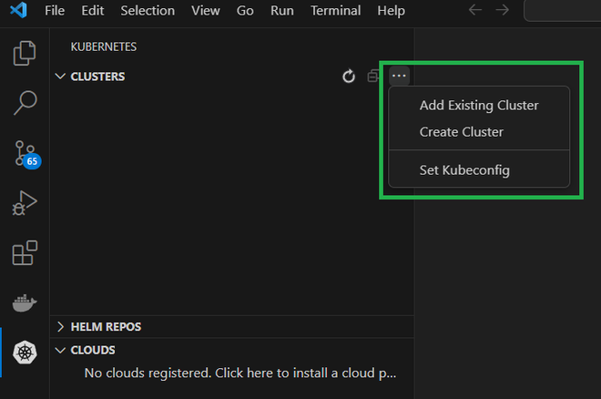Image resolution: width=601 pixels, height=399 pixels.
Task: Open the Docker view icon
Action: 25,302
